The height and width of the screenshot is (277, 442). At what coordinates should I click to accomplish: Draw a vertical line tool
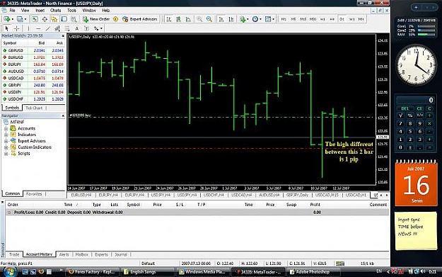click(28, 28)
